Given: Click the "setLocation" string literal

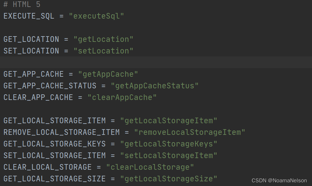Looking at the screenshot, I should point(103,51).
